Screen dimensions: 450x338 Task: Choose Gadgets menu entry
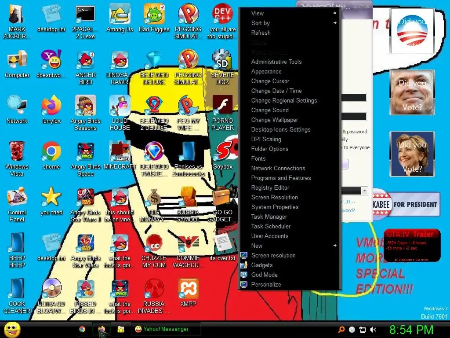click(289, 265)
